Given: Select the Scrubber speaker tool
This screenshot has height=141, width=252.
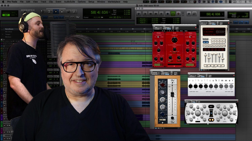Looking at the screenshot, I should click(69, 11).
